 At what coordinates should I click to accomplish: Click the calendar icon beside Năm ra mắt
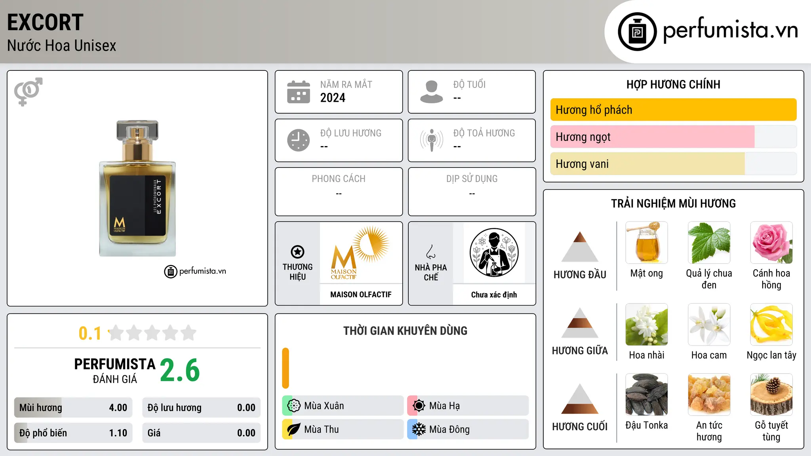(x=299, y=92)
